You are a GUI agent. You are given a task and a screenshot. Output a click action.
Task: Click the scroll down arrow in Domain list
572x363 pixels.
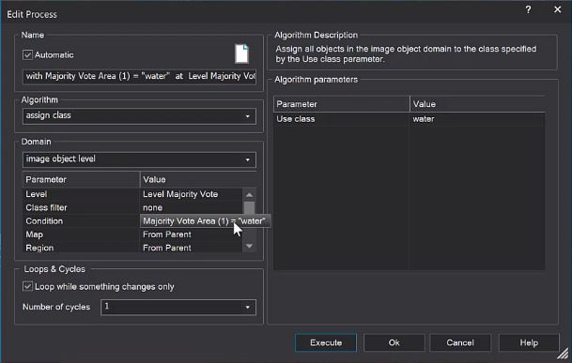(249, 246)
